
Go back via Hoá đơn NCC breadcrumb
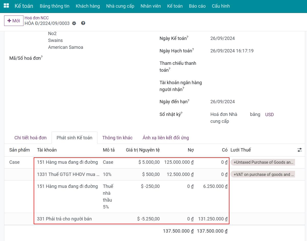click(x=36, y=18)
